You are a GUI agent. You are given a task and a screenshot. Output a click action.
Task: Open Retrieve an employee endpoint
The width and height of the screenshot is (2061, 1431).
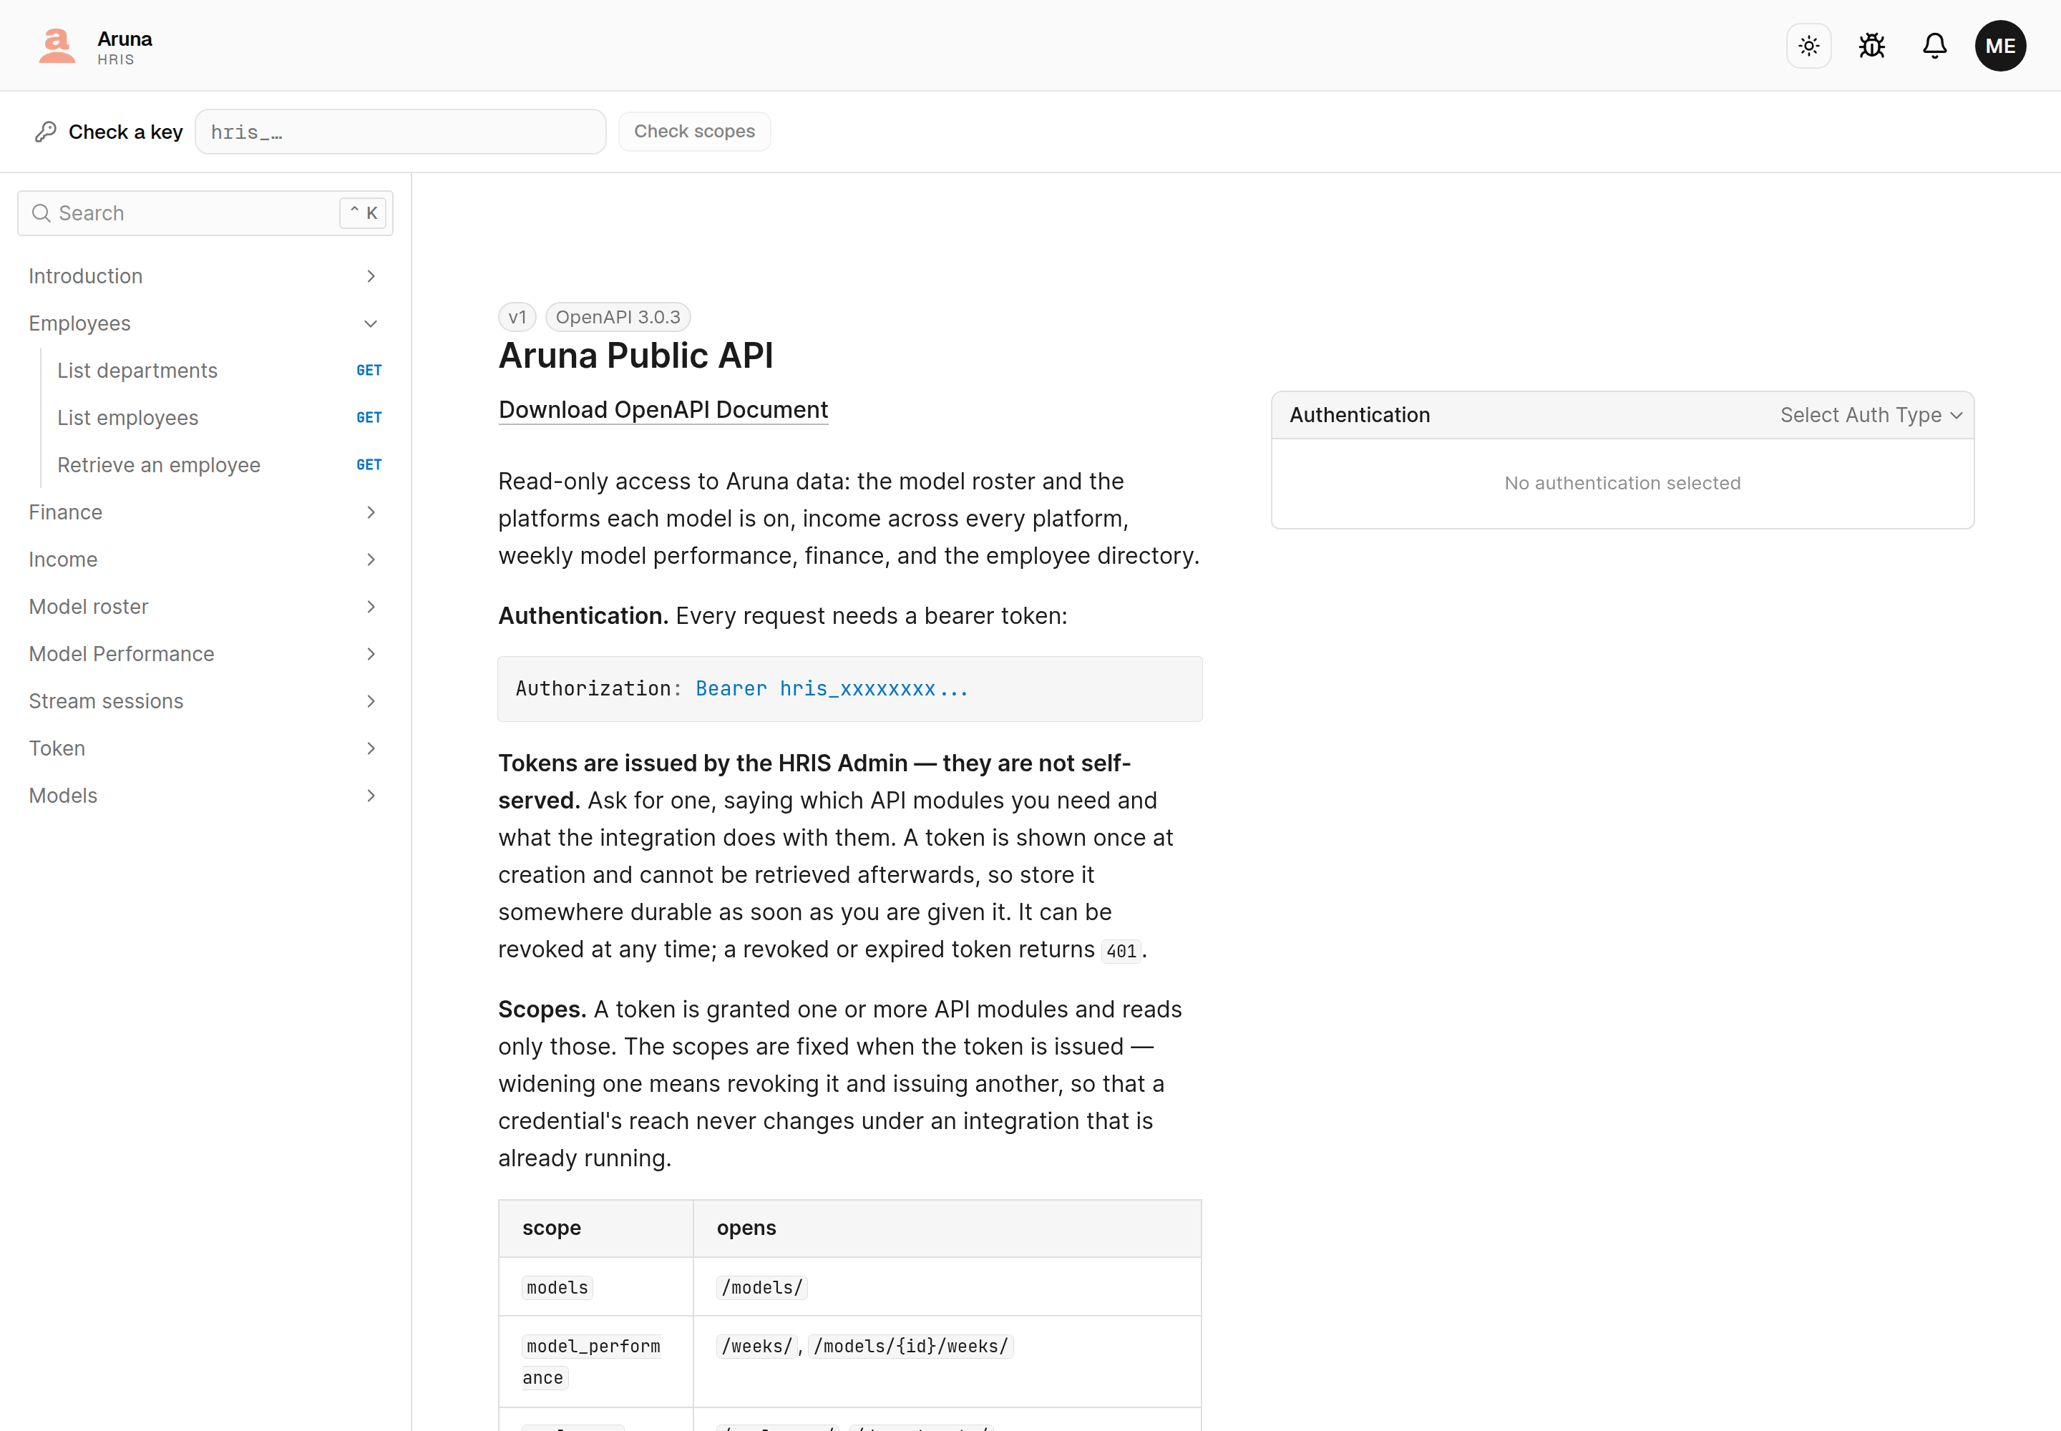219,465
